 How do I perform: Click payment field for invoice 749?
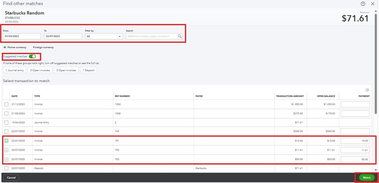click(x=355, y=131)
